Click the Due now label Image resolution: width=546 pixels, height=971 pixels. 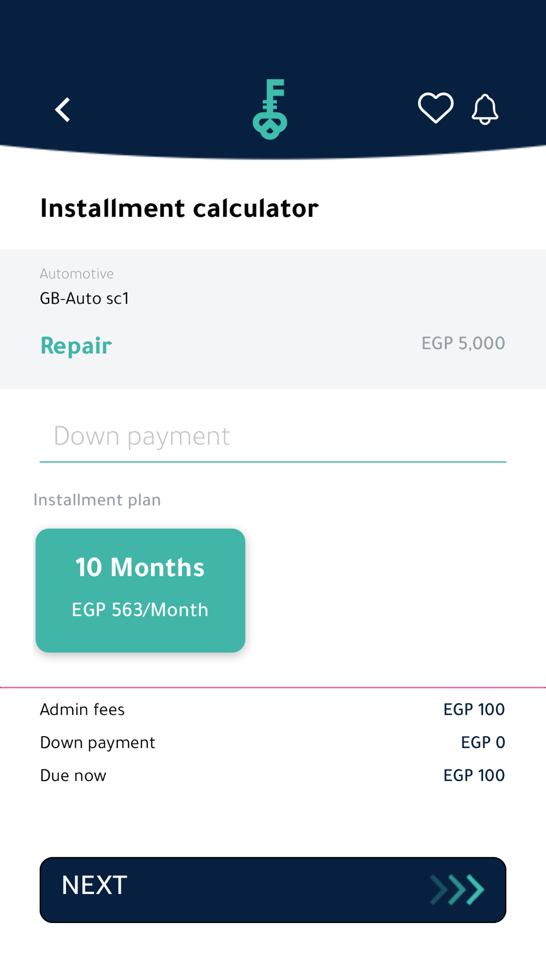(x=73, y=775)
